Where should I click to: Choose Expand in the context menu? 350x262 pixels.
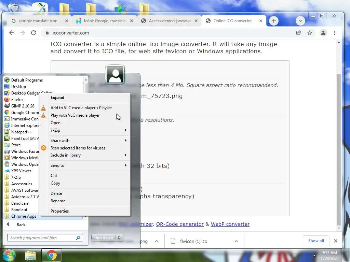85,98
